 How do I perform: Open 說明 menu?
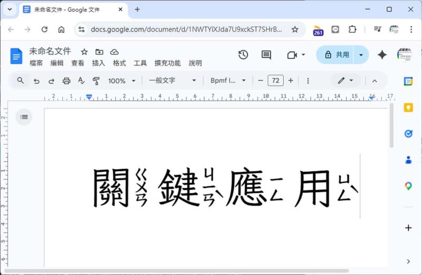click(195, 63)
